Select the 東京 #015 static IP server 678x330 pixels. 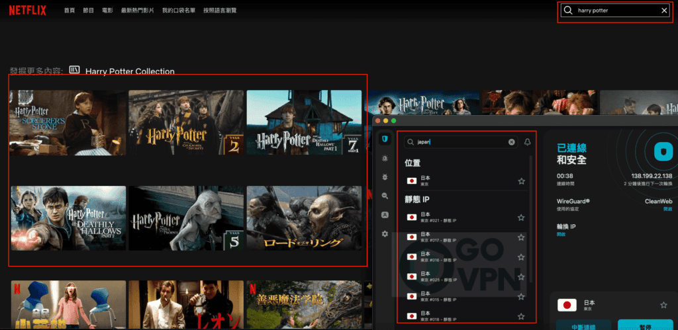click(466, 297)
